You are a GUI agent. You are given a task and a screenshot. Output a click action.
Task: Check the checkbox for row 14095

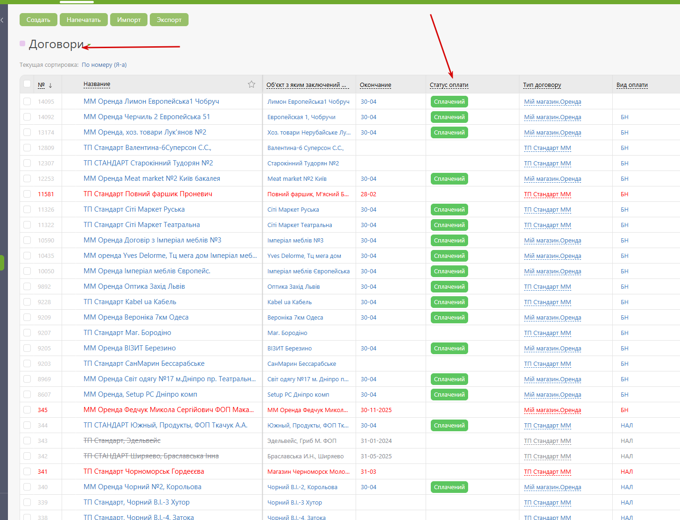pos(27,101)
